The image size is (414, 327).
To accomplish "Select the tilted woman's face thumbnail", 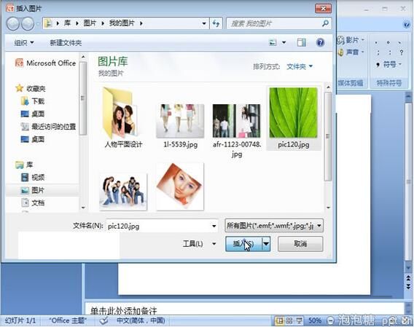I will pos(180,186).
